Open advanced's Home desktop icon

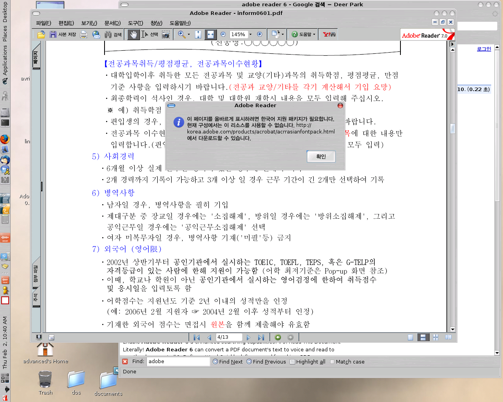pyautogui.click(x=46, y=353)
